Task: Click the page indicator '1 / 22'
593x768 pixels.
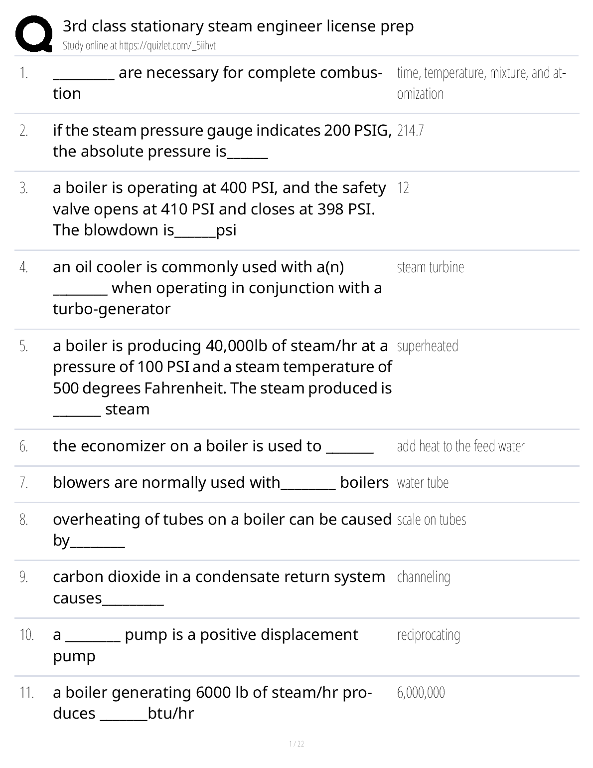Action: 296,744
